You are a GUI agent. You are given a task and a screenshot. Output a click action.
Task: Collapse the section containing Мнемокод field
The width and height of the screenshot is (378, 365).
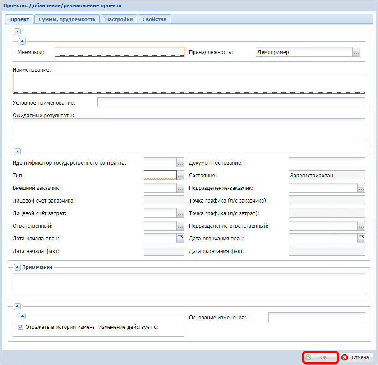pyautogui.click(x=22, y=41)
